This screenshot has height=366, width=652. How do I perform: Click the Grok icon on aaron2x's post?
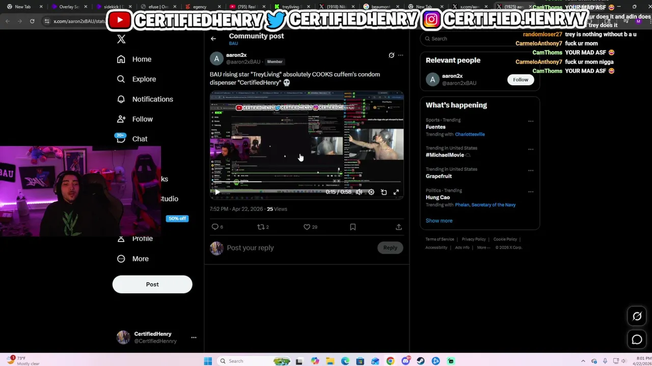[391, 55]
